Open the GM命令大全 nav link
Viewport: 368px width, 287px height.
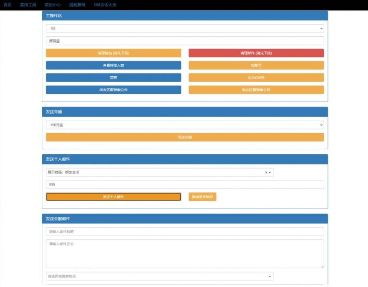(105, 5)
